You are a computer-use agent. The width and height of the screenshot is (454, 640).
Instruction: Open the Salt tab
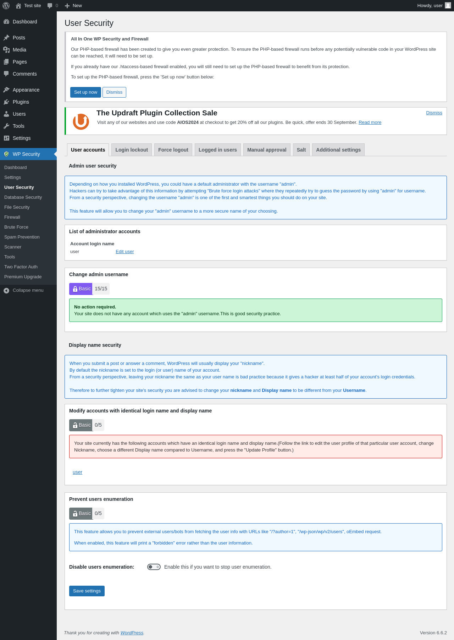click(x=301, y=150)
